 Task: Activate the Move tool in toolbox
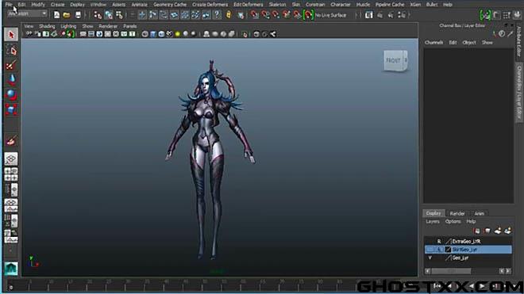click(11, 79)
